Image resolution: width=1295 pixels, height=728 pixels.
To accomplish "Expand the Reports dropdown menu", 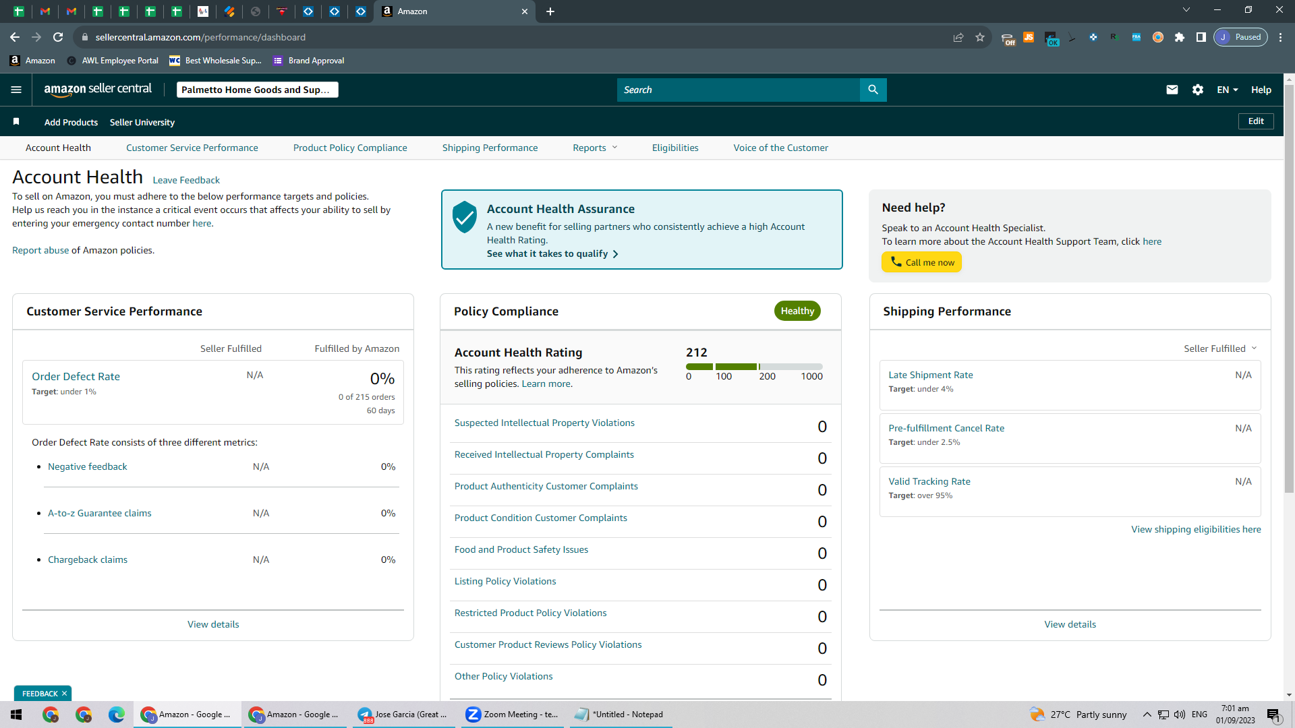I will (596, 148).
